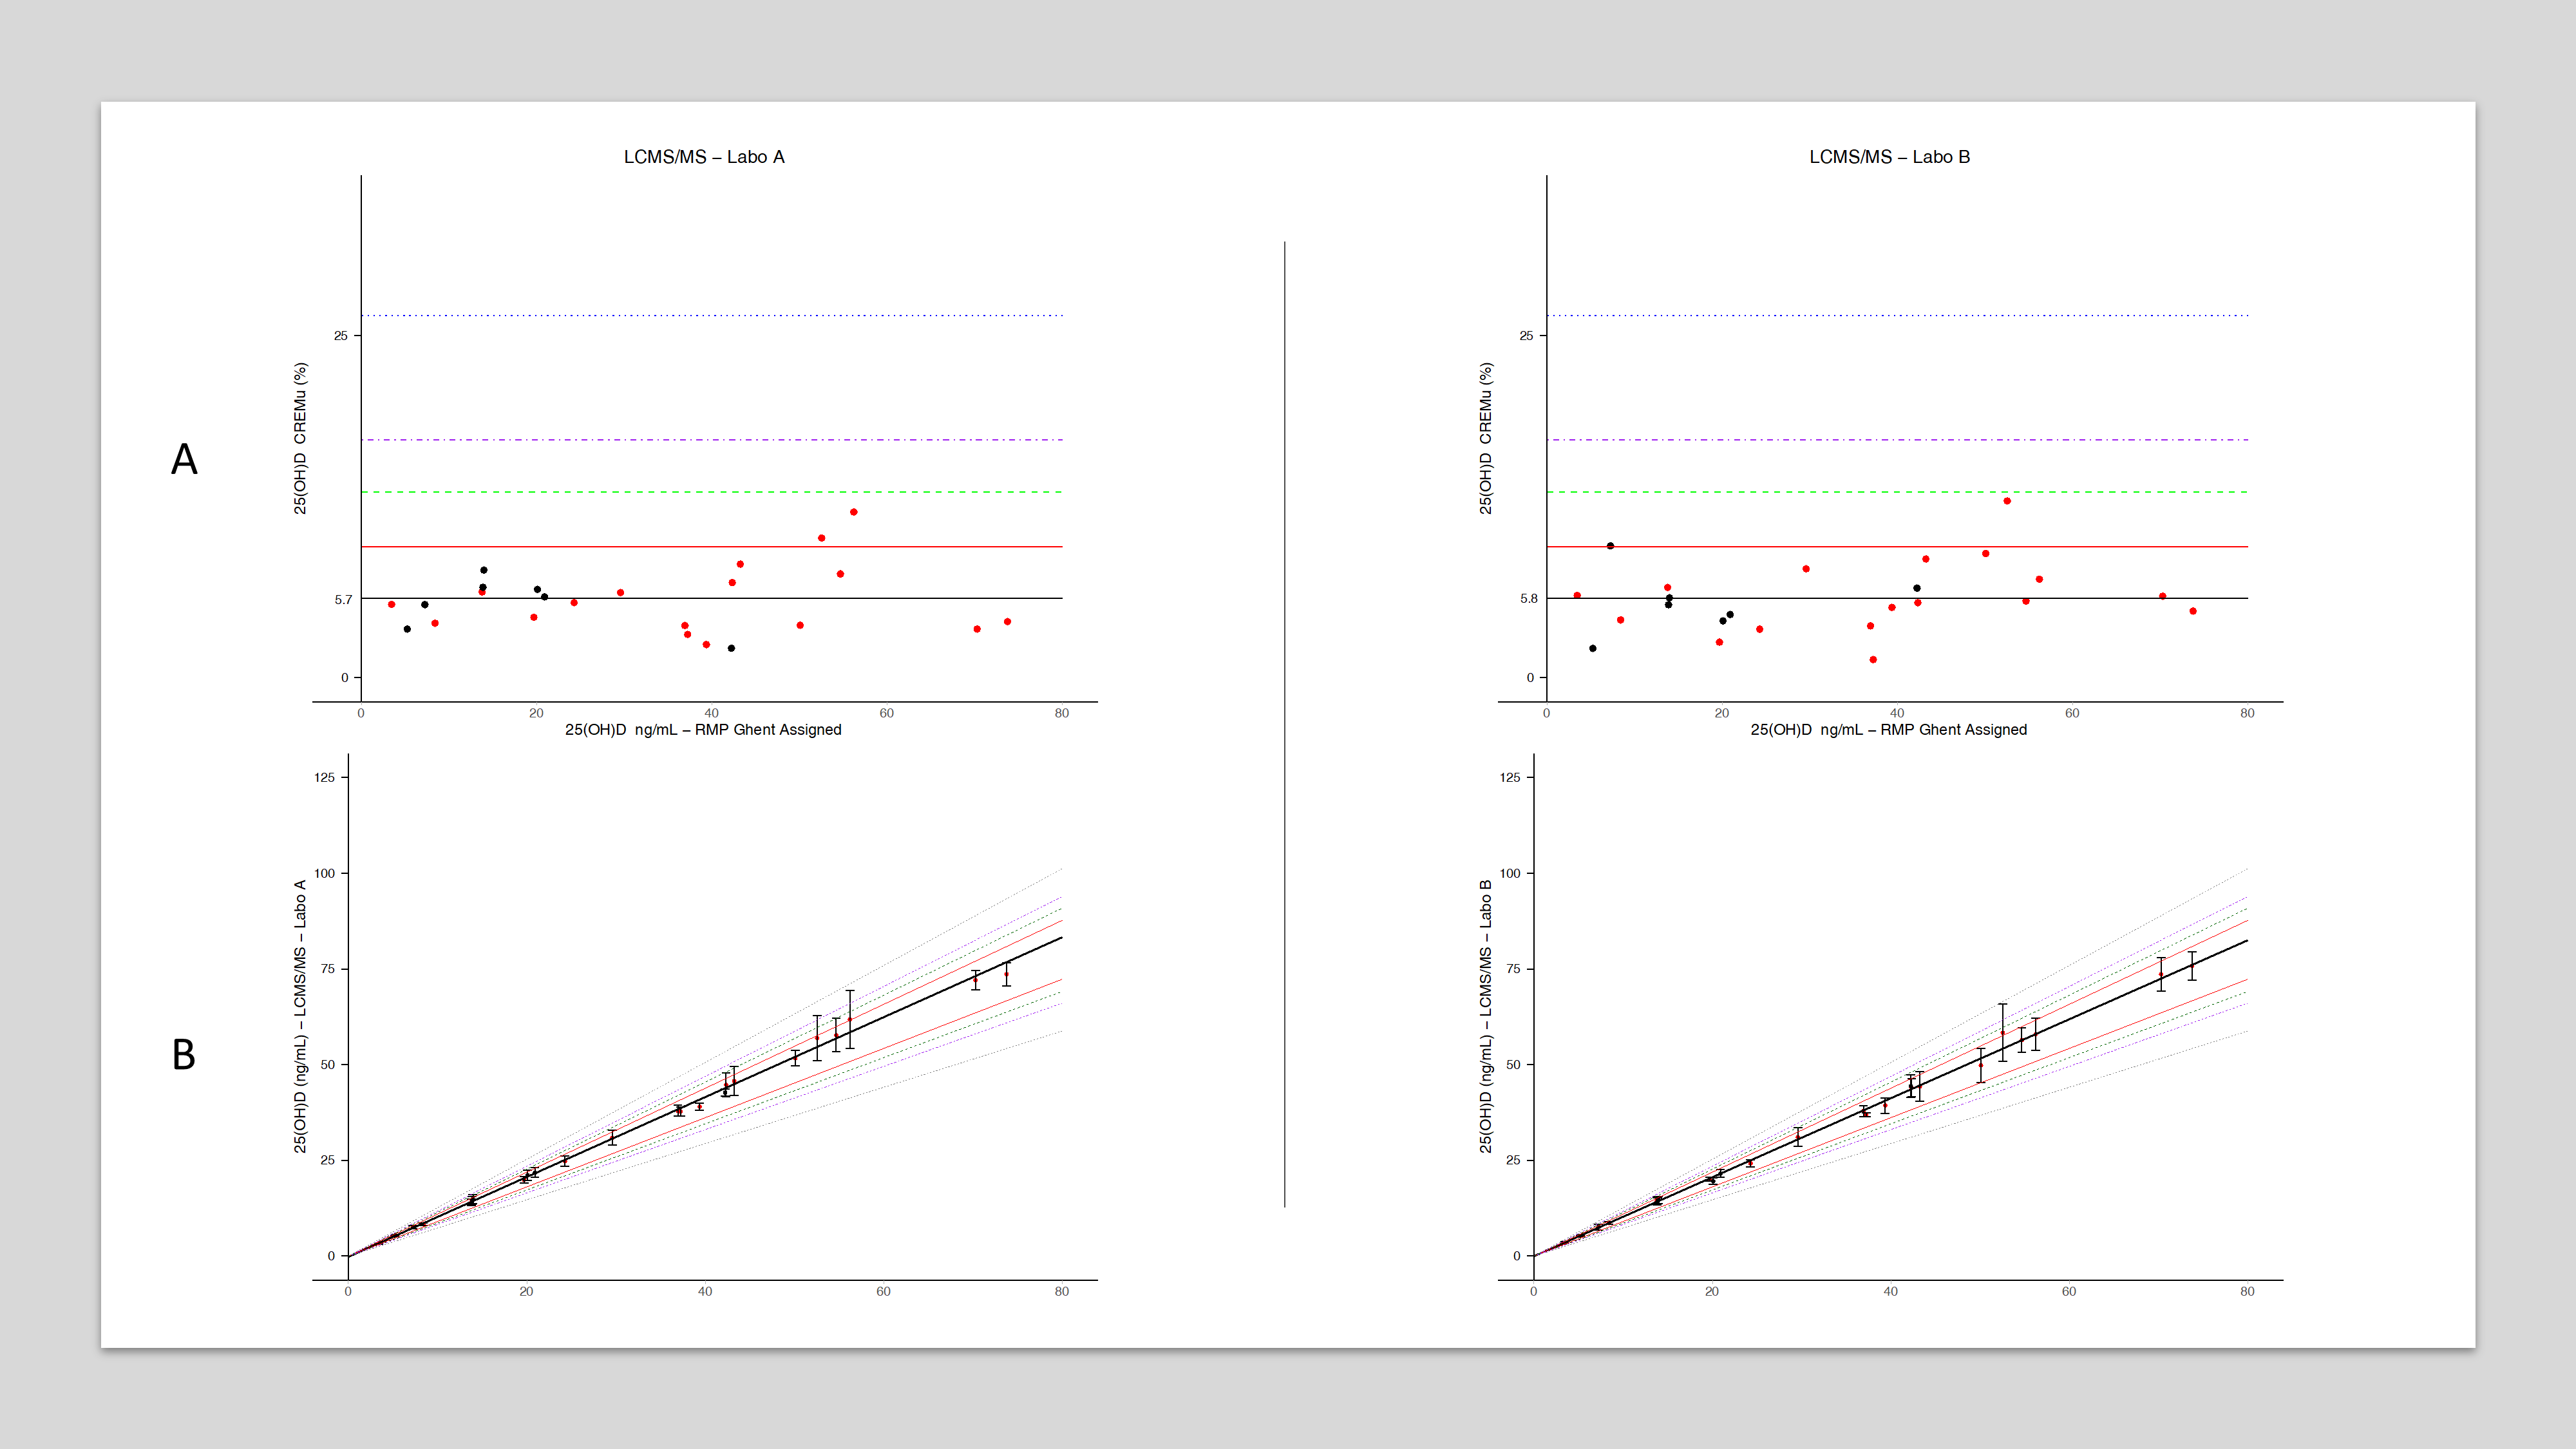Select the large panel label 'B'
Viewport: 2576px width, 1449px height.
pyautogui.click(x=184, y=1055)
